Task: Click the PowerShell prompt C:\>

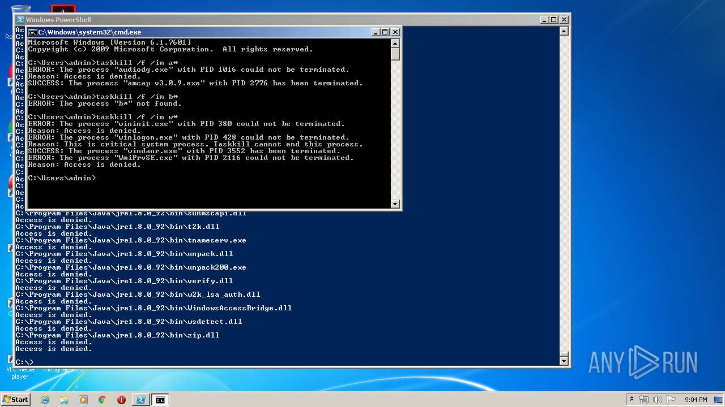Action: (x=24, y=362)
